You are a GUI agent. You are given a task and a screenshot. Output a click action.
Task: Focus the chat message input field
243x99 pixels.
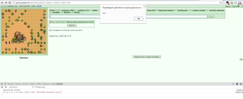(129, 16)
